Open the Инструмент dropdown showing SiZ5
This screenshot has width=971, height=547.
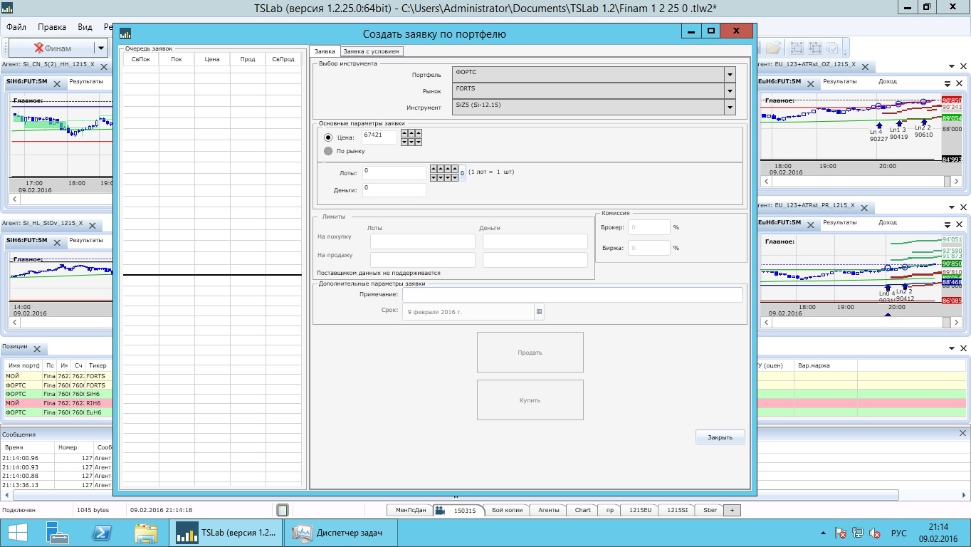(730, 108)
